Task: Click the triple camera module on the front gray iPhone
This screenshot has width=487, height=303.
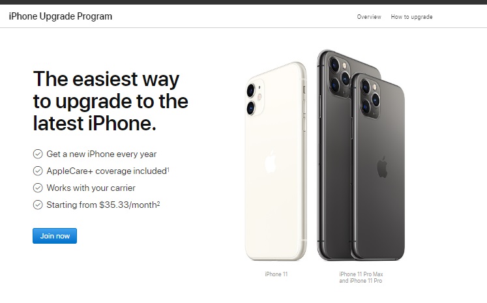Action: click(370, 98)
